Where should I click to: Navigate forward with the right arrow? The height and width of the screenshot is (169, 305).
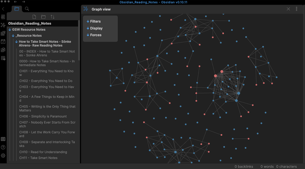tap(24, 2)
